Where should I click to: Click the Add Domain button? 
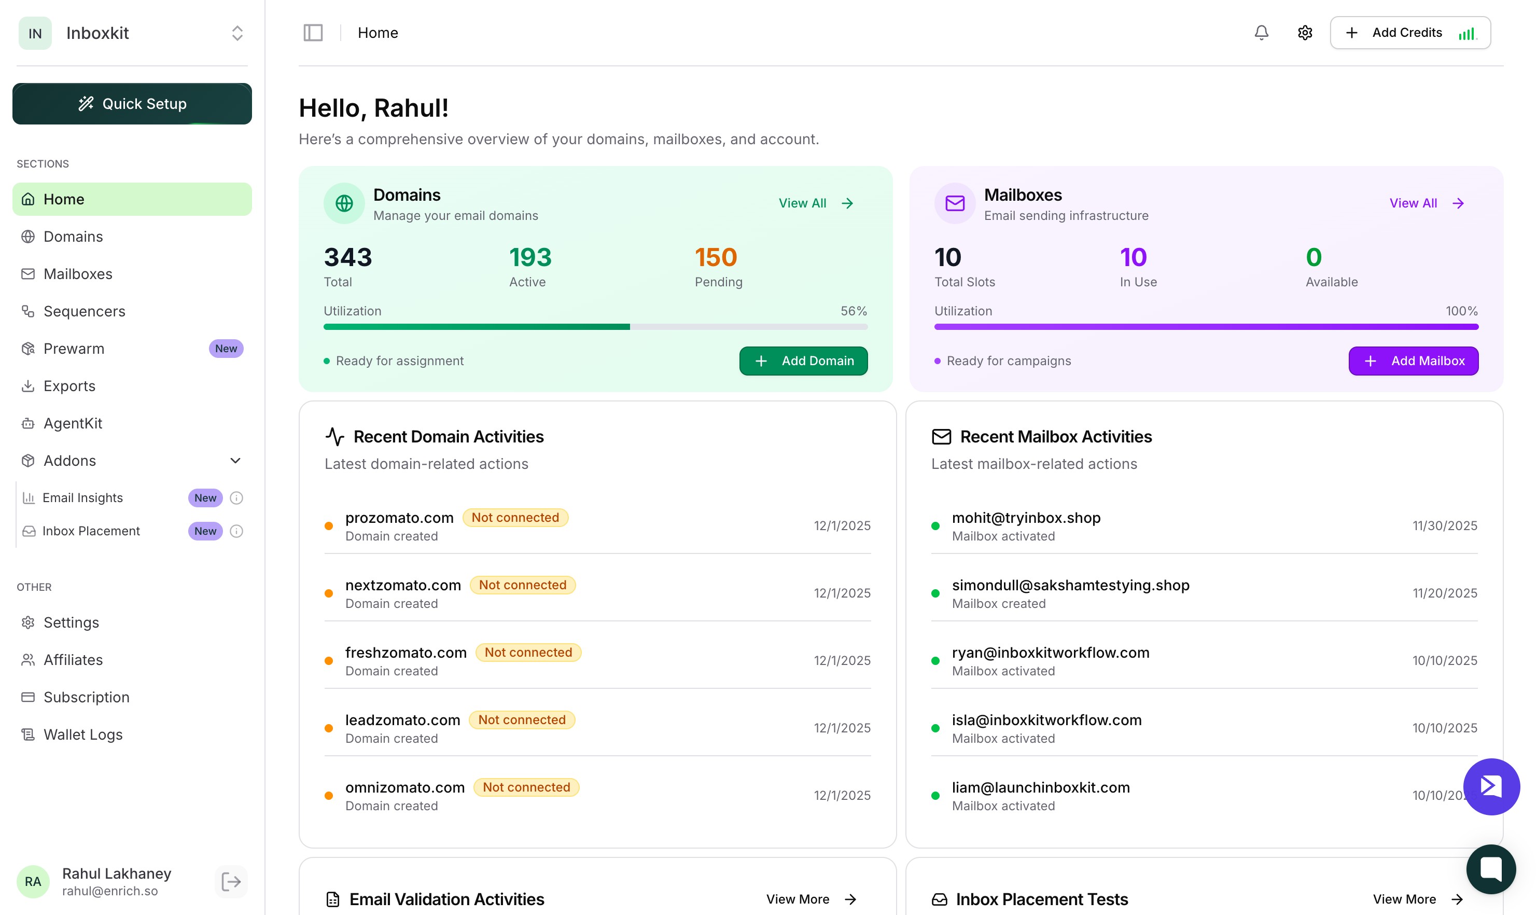pyautogui.click(x=803, y=361)
